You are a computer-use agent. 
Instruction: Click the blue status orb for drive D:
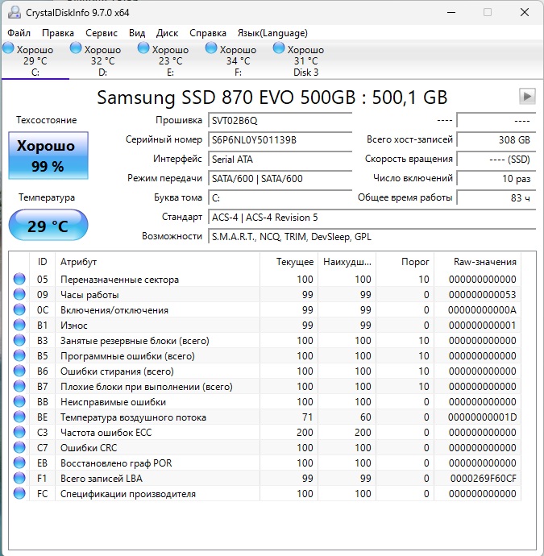pyautogui.click(x=76, y=48)
